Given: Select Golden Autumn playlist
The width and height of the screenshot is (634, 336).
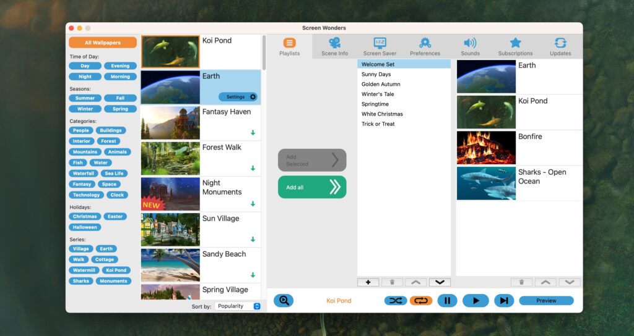Looking at the screenshot, I should click(x=404, y=84).
